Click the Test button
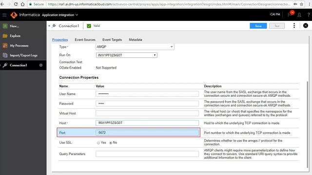 tap(277, 26)
